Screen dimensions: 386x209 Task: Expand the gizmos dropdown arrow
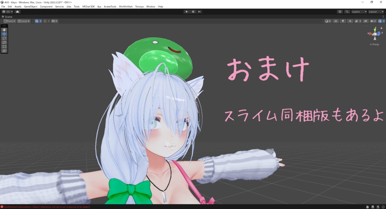click(x=383, y=21)
